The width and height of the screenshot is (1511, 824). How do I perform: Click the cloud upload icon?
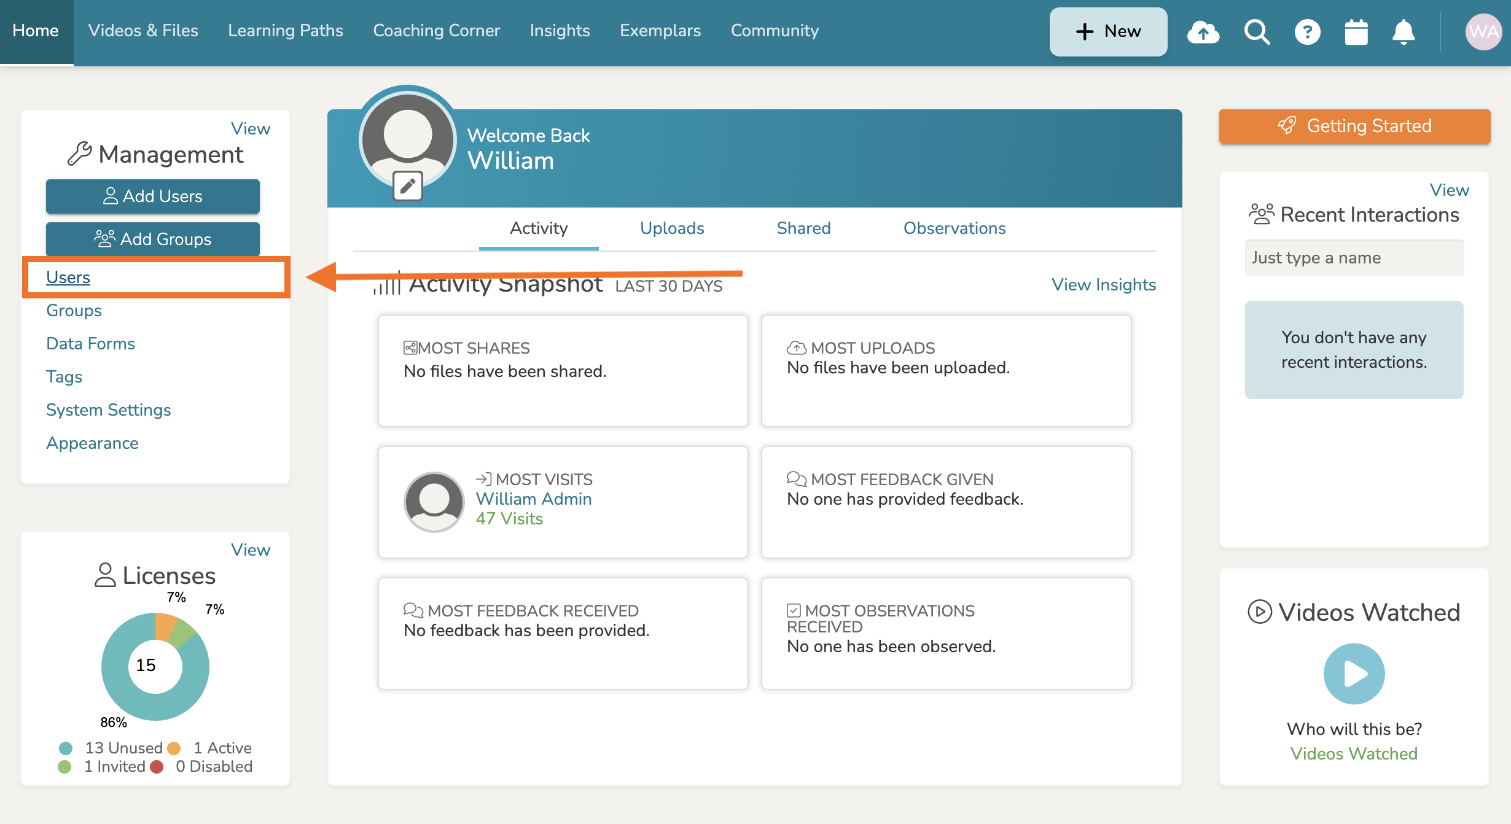tap(1203, 32)
